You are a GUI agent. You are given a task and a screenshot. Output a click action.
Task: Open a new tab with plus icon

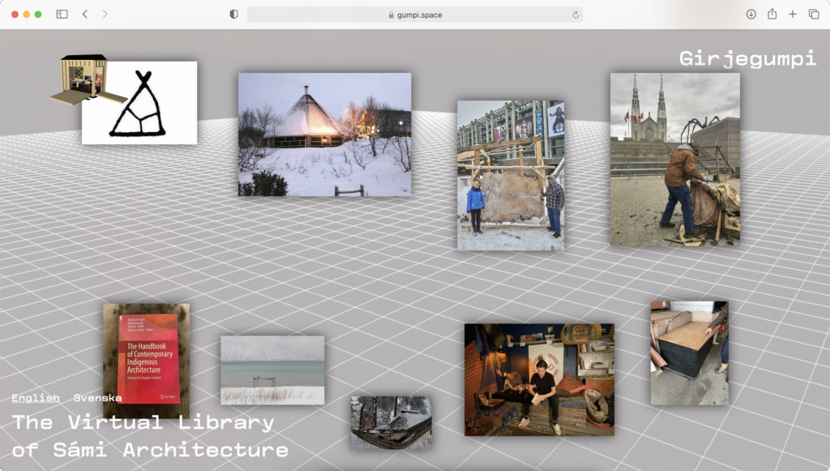793,15
